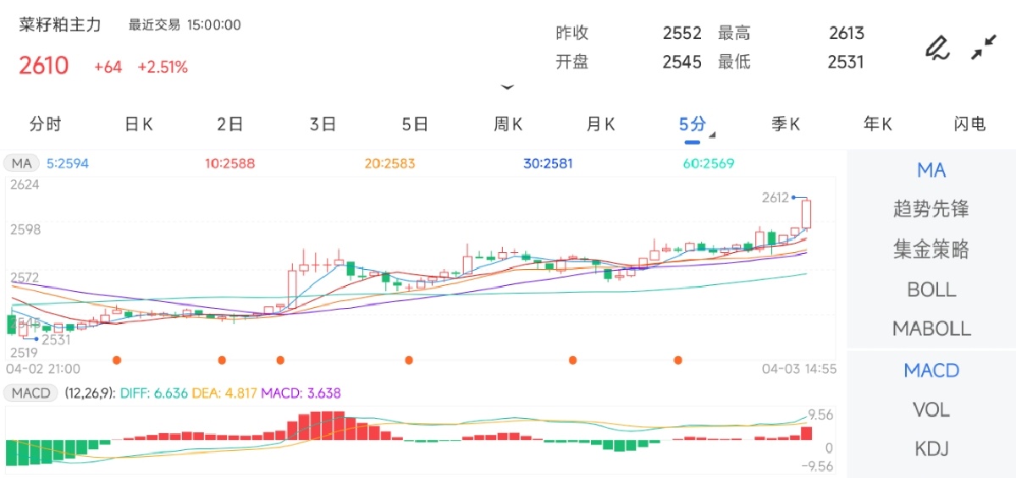Click the 最低 value 2531
Screen dimensions: 1016x478
point(846,62)
